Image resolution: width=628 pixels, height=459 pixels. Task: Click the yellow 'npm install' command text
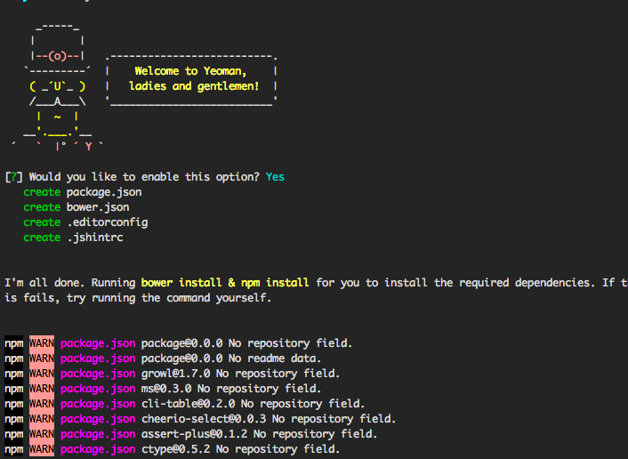275,283
